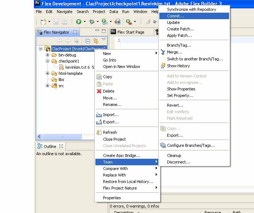Choose Commit... from Team submenu
Screen dimensions: 254x213
point(194,16)
